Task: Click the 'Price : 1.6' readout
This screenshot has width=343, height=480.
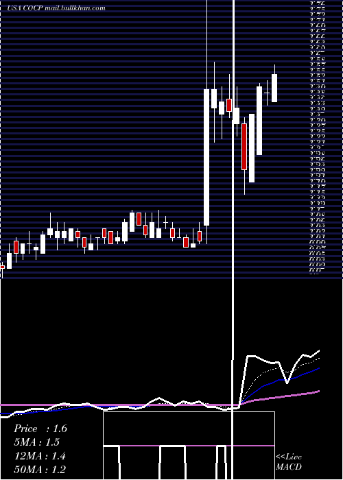Action: 40,429
